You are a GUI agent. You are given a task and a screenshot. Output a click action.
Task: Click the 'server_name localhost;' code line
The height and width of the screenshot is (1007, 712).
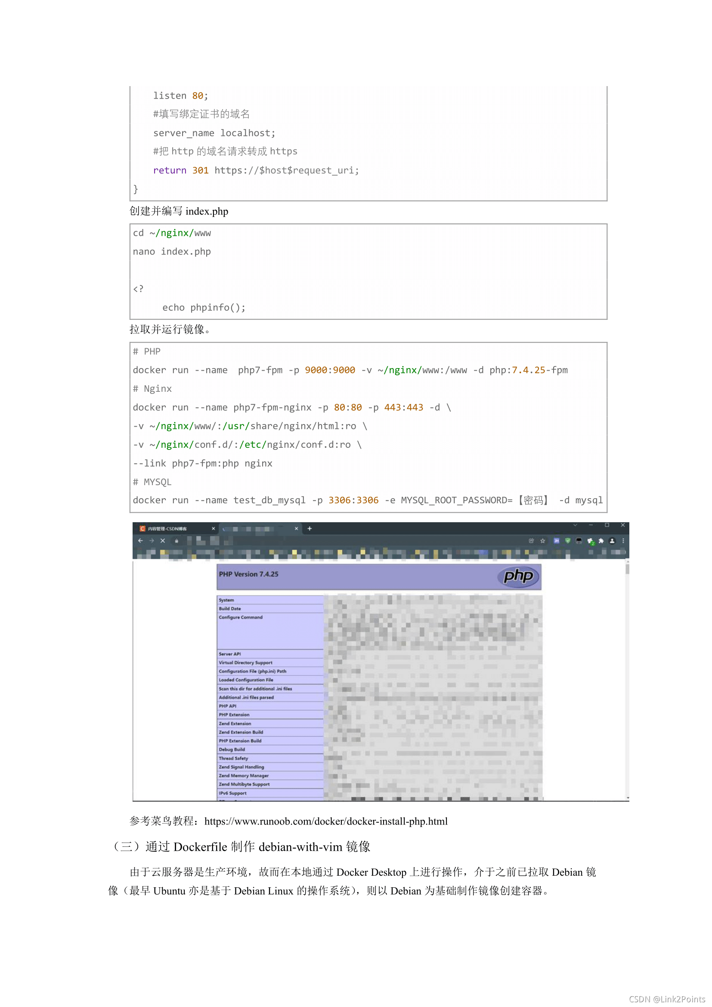click(214, 133)
